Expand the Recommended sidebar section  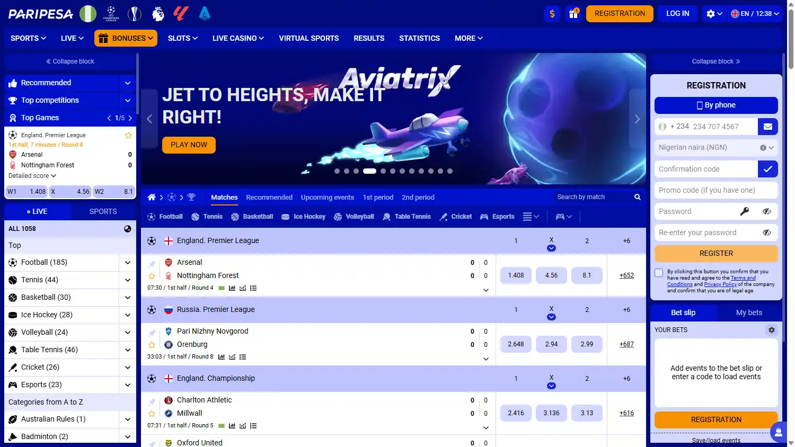pyautogui.click(x=128, y=83)
